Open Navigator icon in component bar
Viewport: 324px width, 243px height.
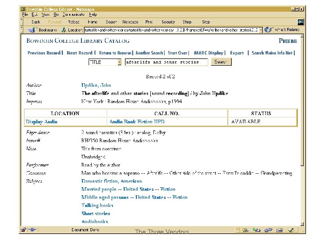coord(246,230)
